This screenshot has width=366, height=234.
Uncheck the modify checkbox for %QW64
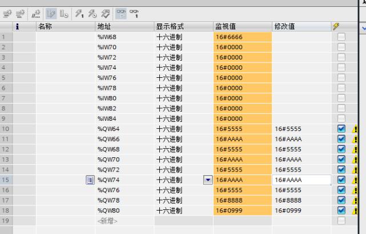point(341,129)
